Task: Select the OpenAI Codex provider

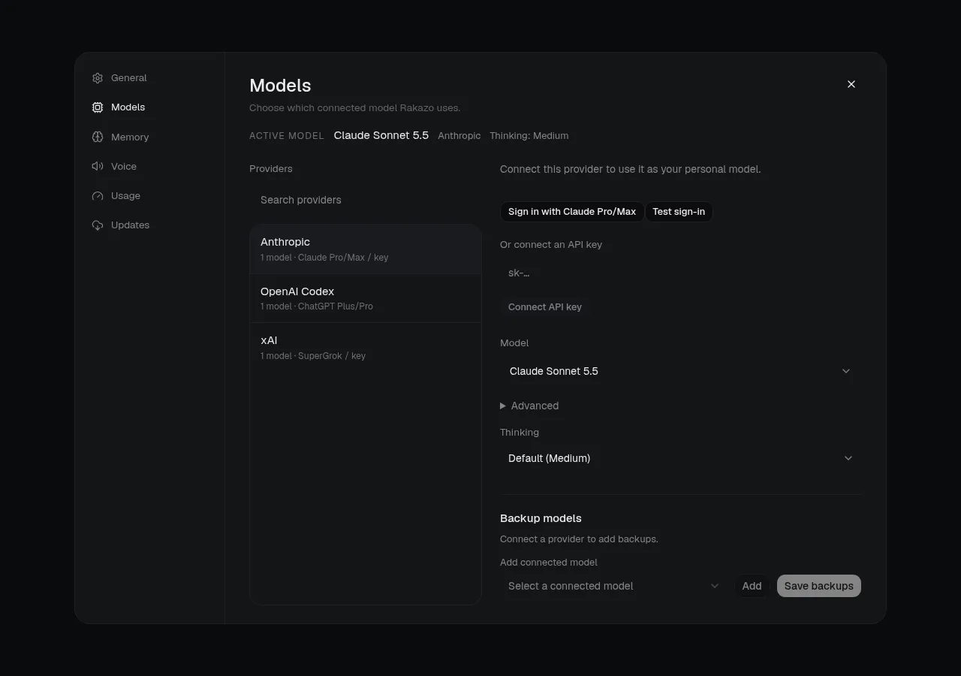Action: coord(366,298)
